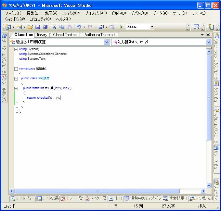The width and height of the screenshot is (221, 211).
Task: Click the Cut scissors icon
Action: (x=55, y=27)
